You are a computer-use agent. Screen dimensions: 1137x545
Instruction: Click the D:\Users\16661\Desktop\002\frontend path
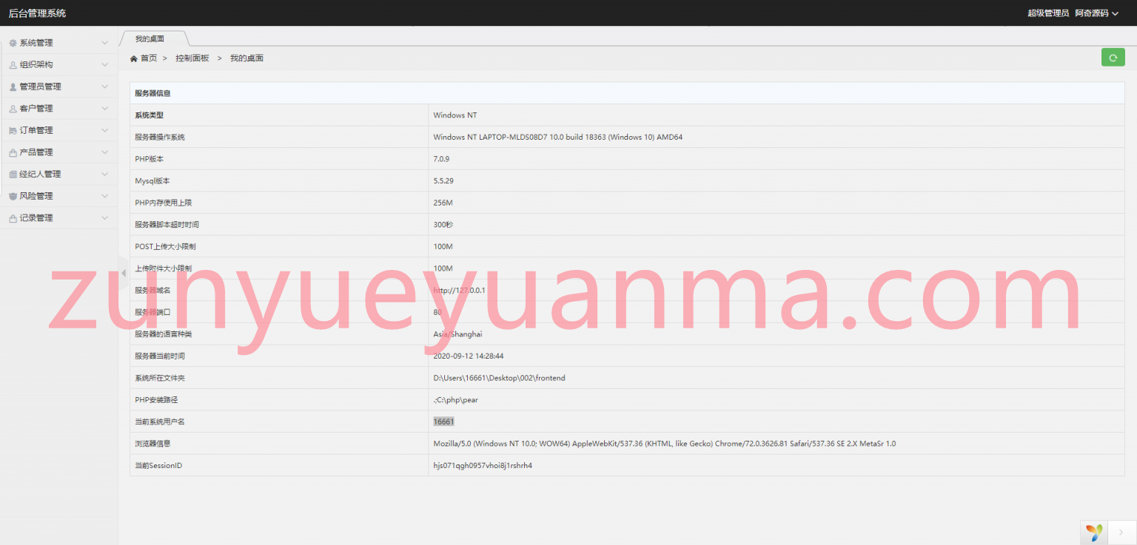pos(500,378)
